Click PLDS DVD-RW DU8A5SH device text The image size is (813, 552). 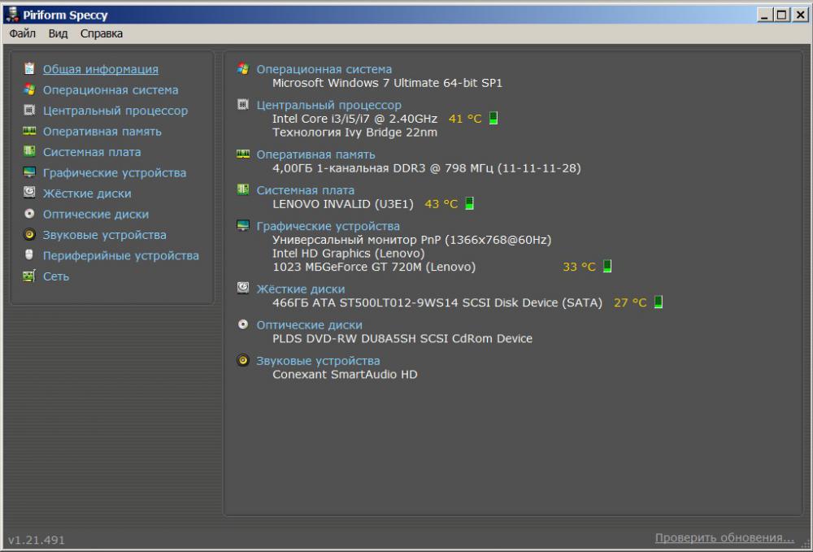pyautogui.click(x=402, y=338)
